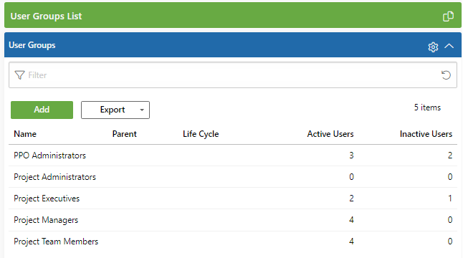Sort by the Inactive Users column header
Image resolution: width=463 pixels, height=258 pixels.
426,134
